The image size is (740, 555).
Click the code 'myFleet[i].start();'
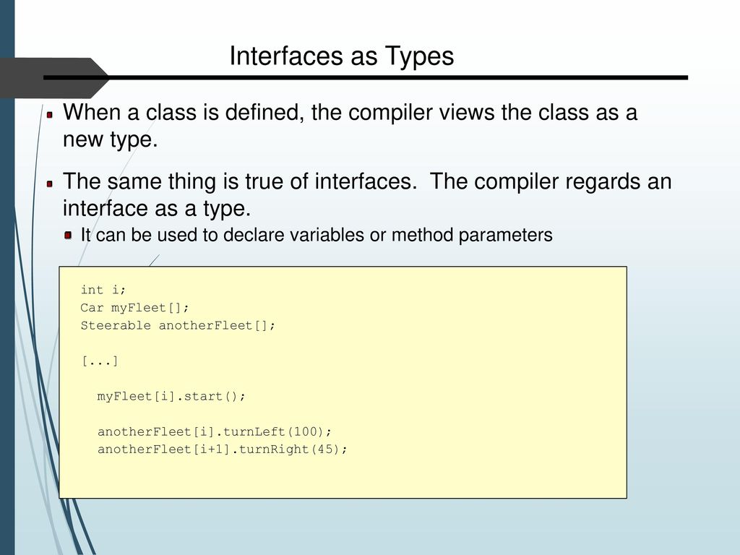[x=171, y=397]
